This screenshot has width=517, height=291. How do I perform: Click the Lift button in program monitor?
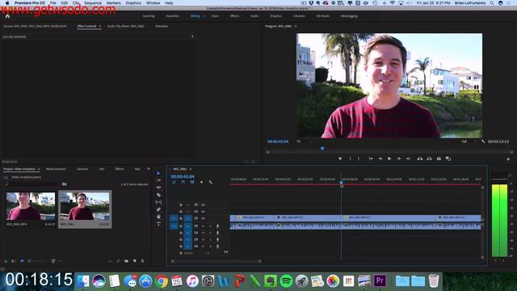tap(420, 158)
